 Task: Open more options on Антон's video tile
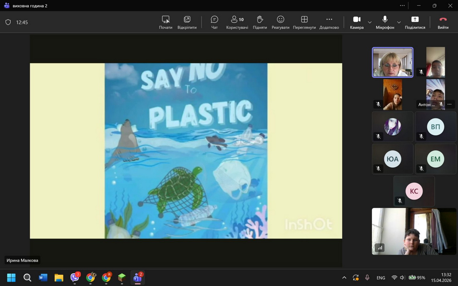449,104
